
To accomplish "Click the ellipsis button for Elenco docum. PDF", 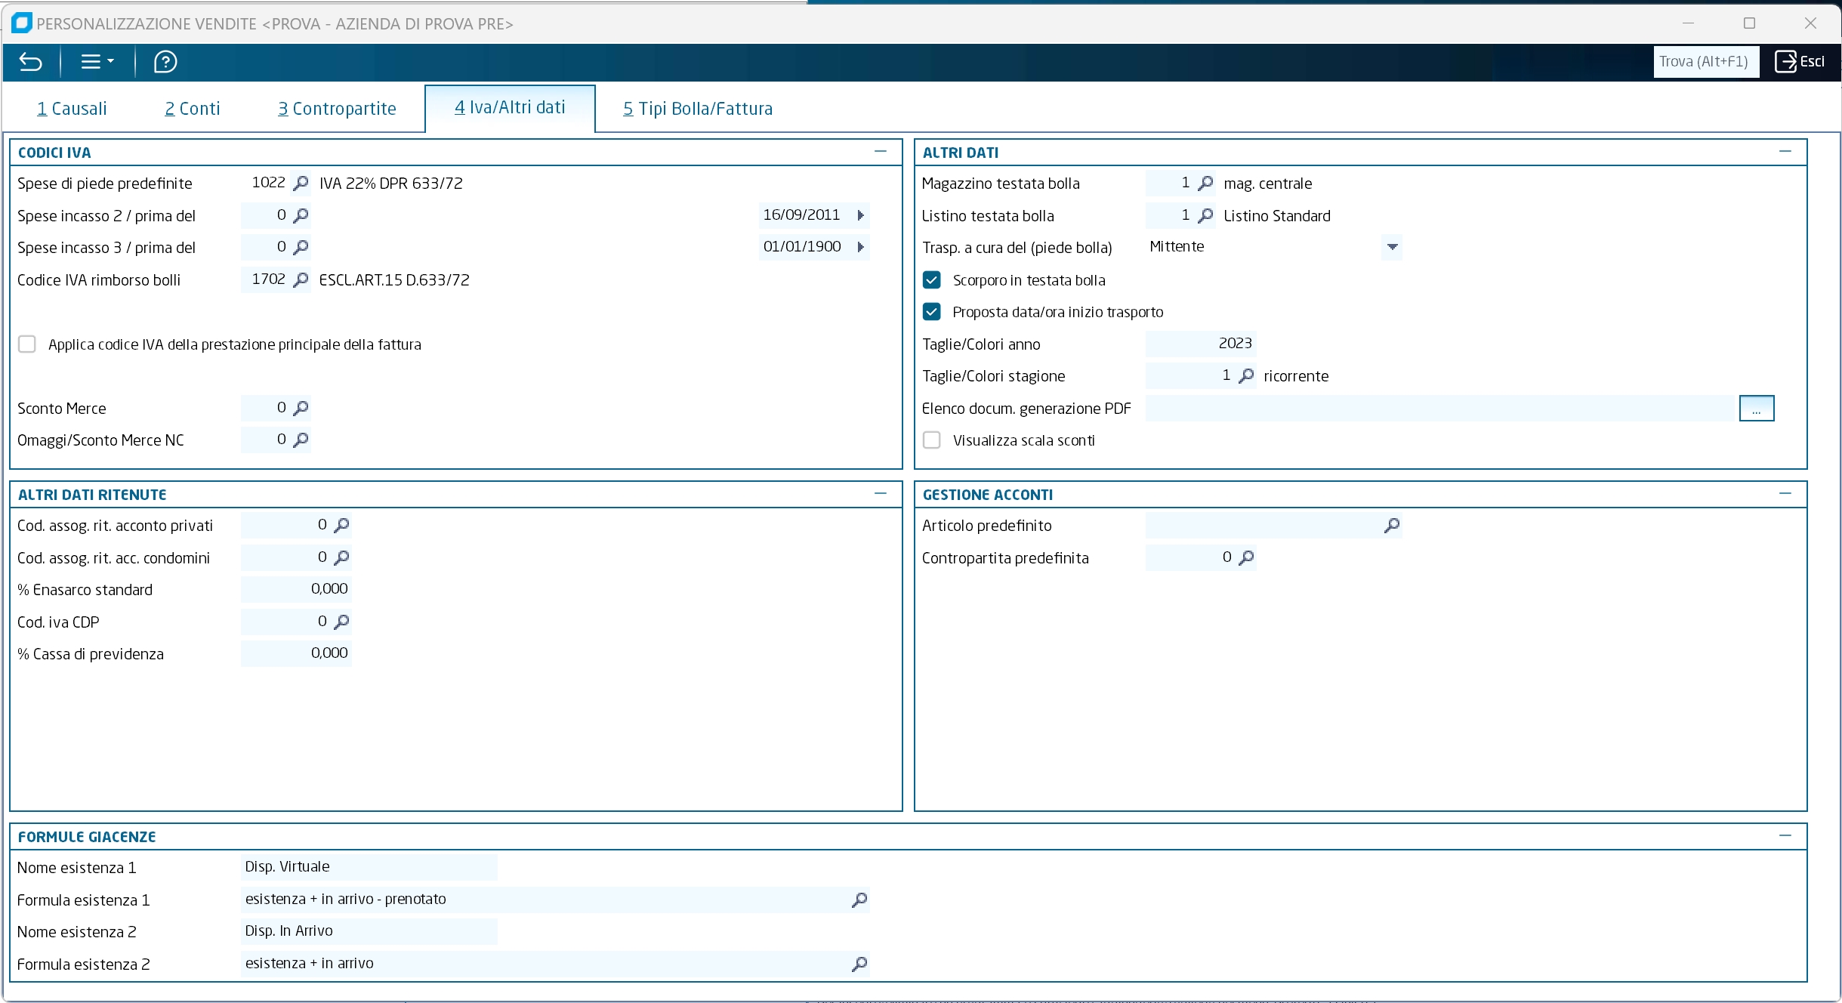I will [x=1757, y=409].
